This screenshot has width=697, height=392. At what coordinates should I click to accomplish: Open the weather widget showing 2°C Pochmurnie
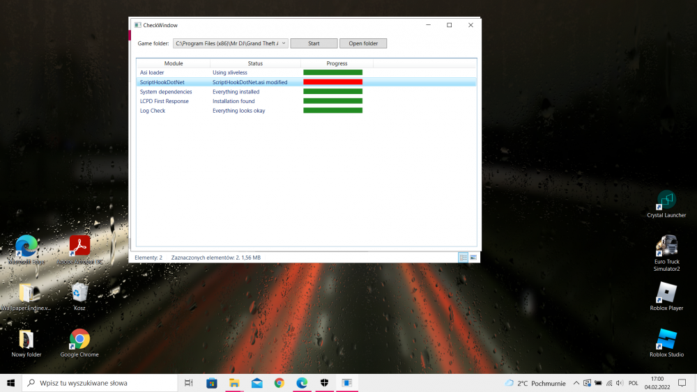click(x=535, y=383)
